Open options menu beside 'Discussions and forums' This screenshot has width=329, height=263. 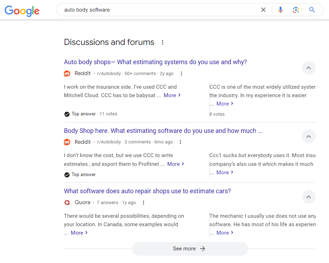point(163,42)
